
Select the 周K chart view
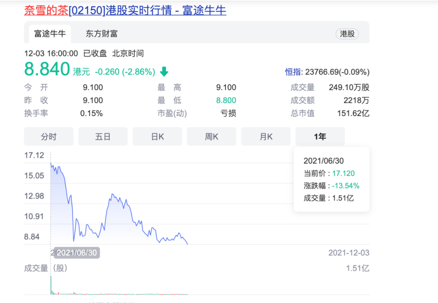(x=211, y=137)
